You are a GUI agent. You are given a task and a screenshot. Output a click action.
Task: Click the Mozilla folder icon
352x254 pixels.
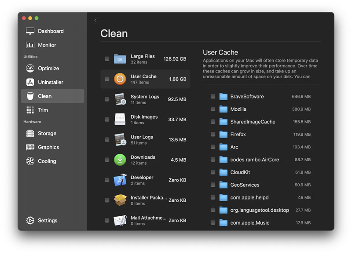click(x=224, y=109)
